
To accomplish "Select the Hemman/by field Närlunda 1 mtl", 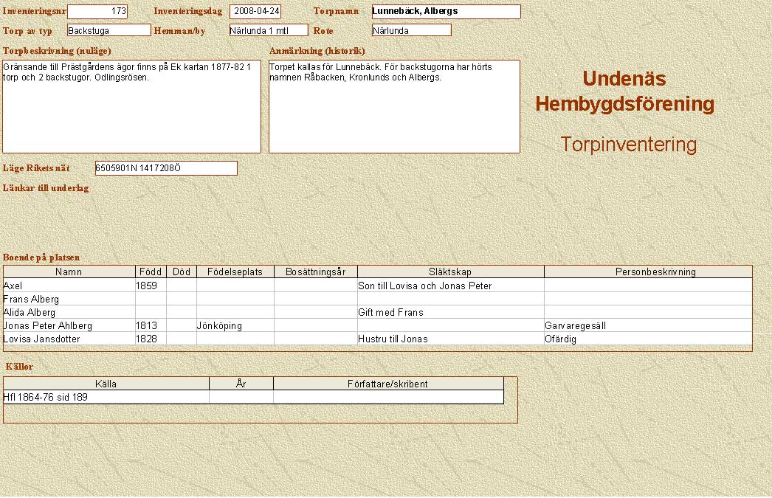I will 268,30.
